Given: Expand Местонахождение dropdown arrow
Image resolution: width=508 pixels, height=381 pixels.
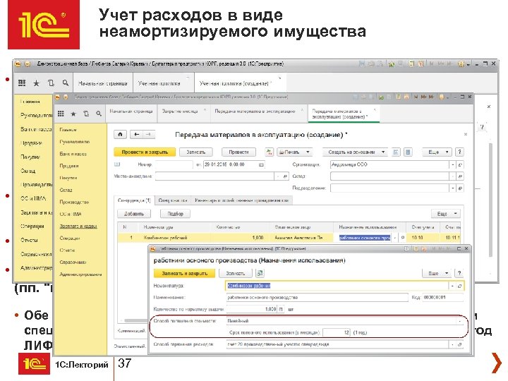Looking at the screenshot, I should coord(278,176).
